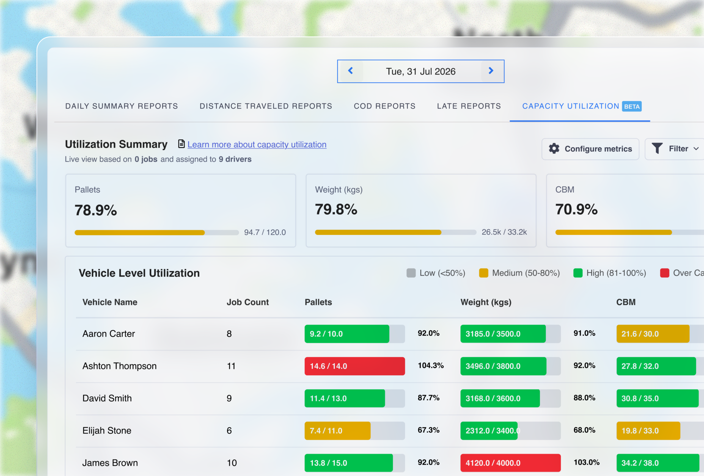Advance to next date with right arrow

(491, 71)
